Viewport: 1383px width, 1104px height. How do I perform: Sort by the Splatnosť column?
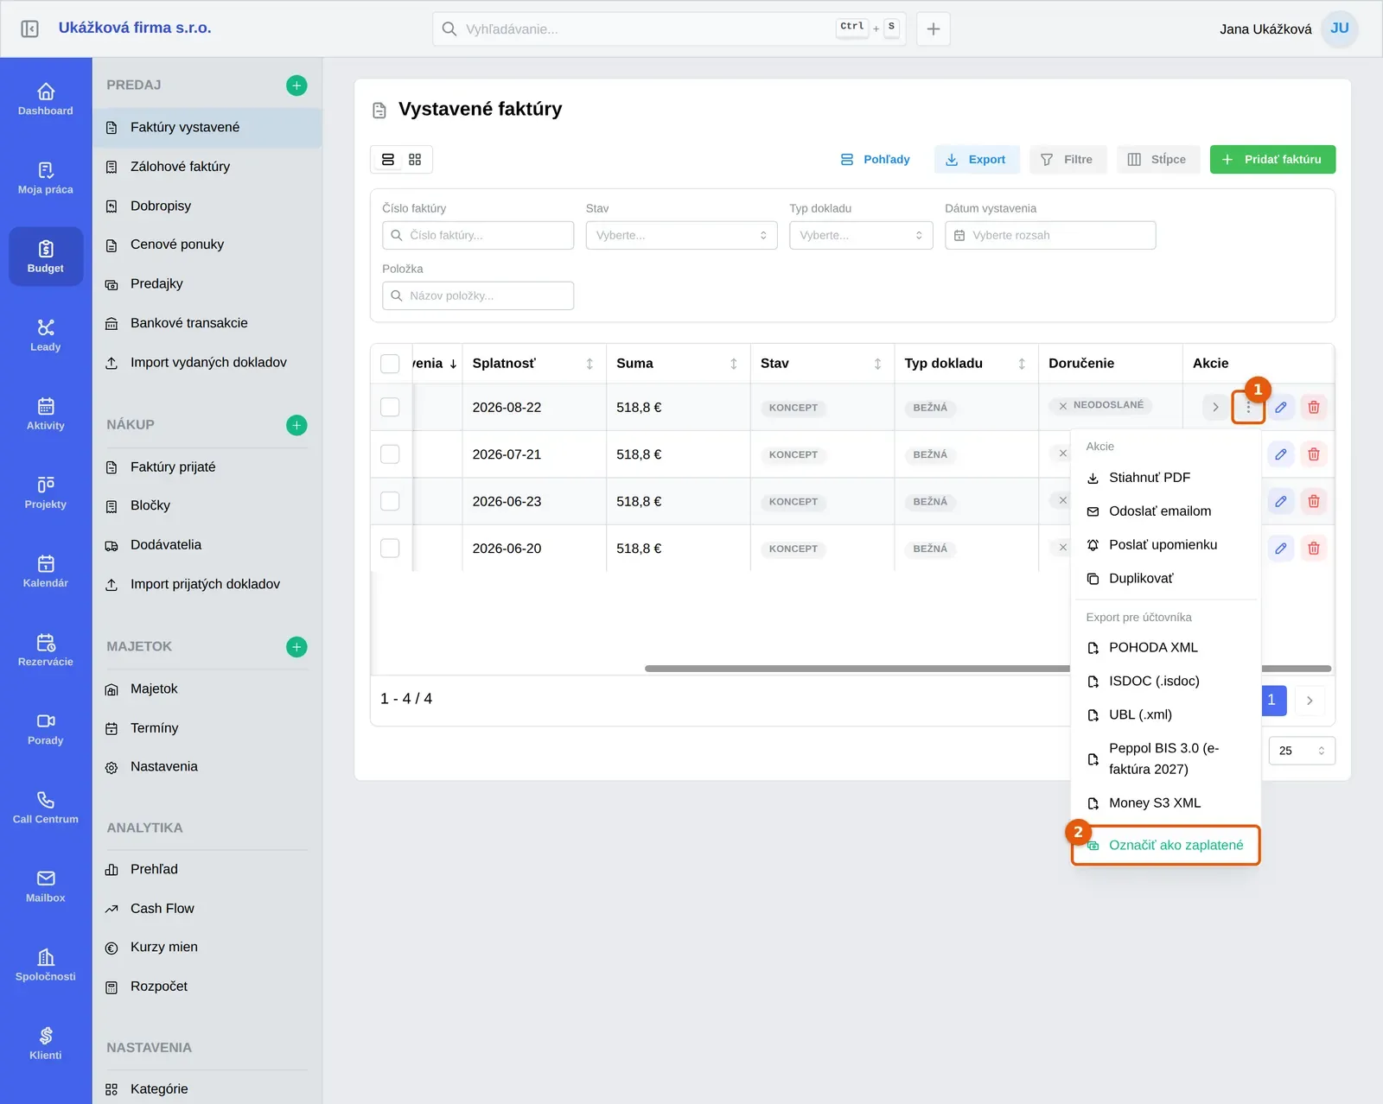tap(590, 364)
